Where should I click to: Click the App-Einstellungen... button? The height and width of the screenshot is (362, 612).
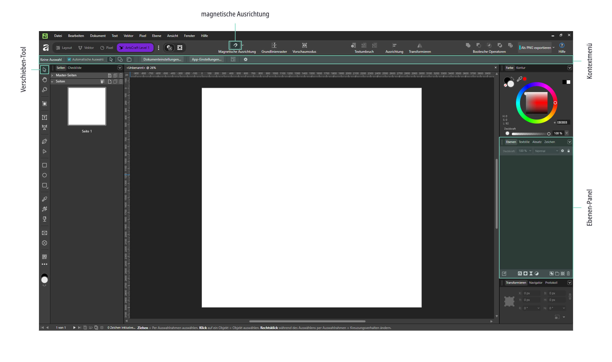(x=207, y=59)
